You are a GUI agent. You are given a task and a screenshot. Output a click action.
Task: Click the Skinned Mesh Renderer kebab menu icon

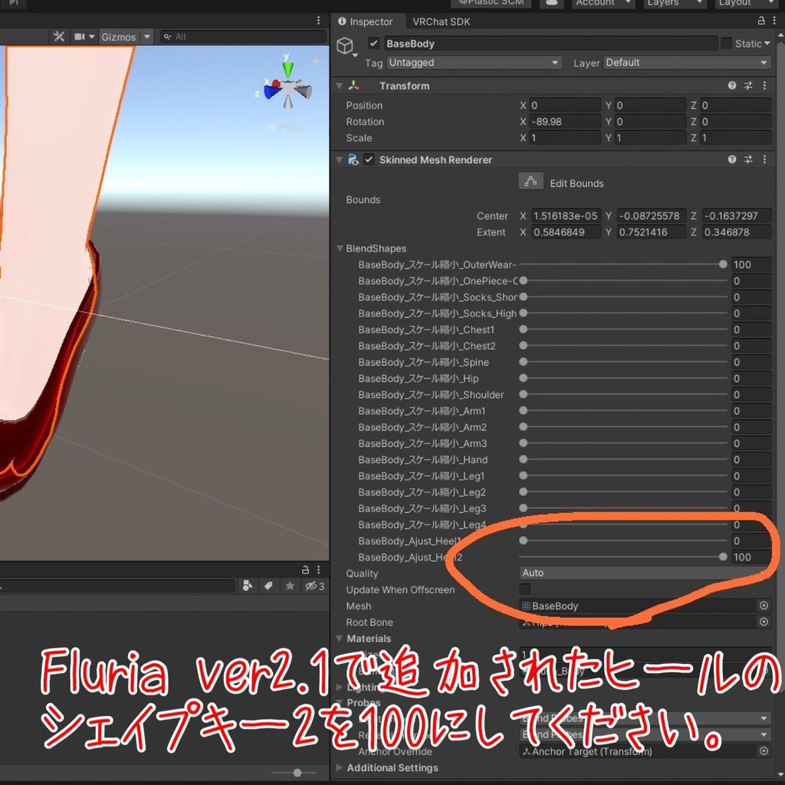764,159
